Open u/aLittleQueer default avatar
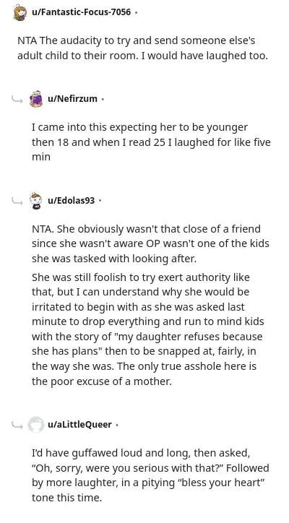Viewport: 289px width, 523px height. pos(35,425)
